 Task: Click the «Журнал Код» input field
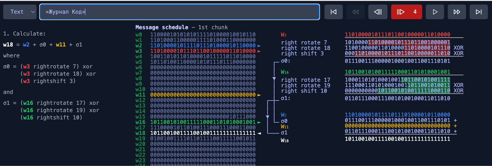180,12
